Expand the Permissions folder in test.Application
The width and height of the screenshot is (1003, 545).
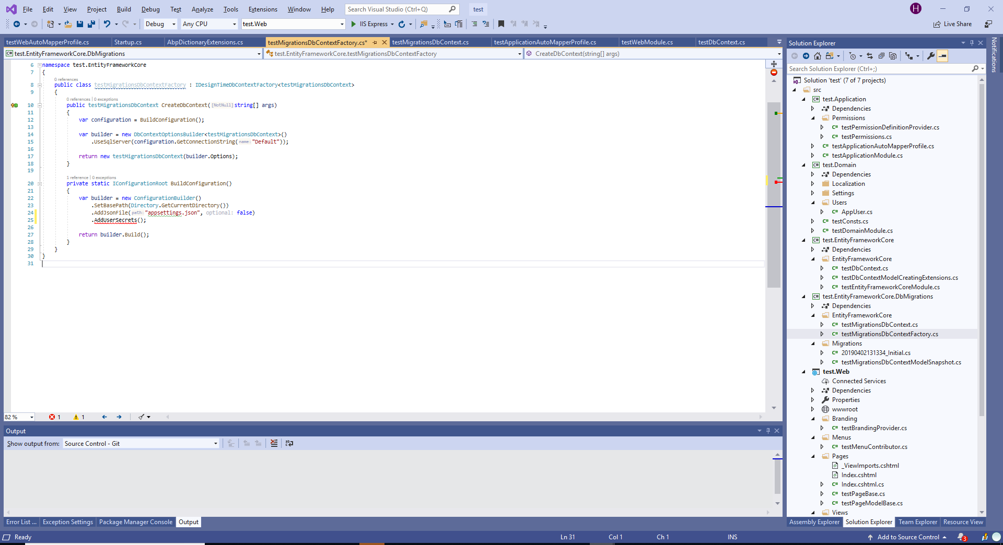(x=813, y=118)
